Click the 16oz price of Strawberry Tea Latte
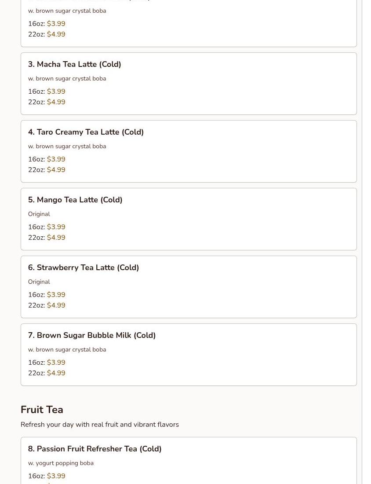Screen dimensions: 371x484 56,295
